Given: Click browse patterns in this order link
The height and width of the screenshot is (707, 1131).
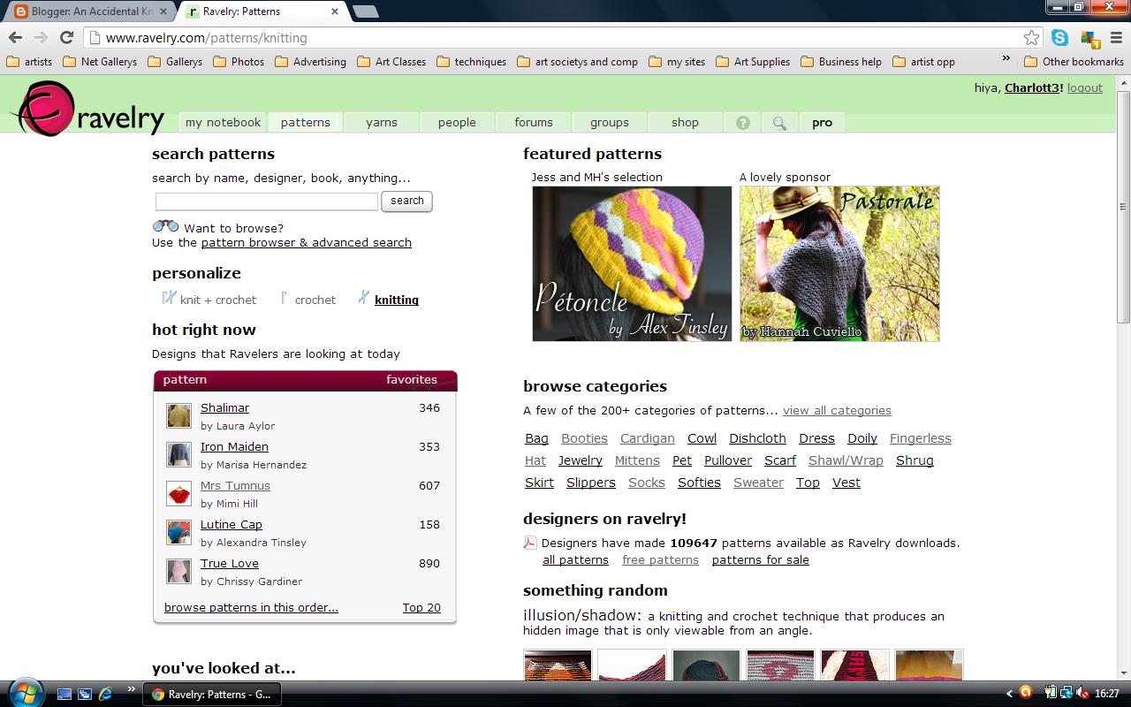Looking at the screenshot, I should [x=251, y=607].
